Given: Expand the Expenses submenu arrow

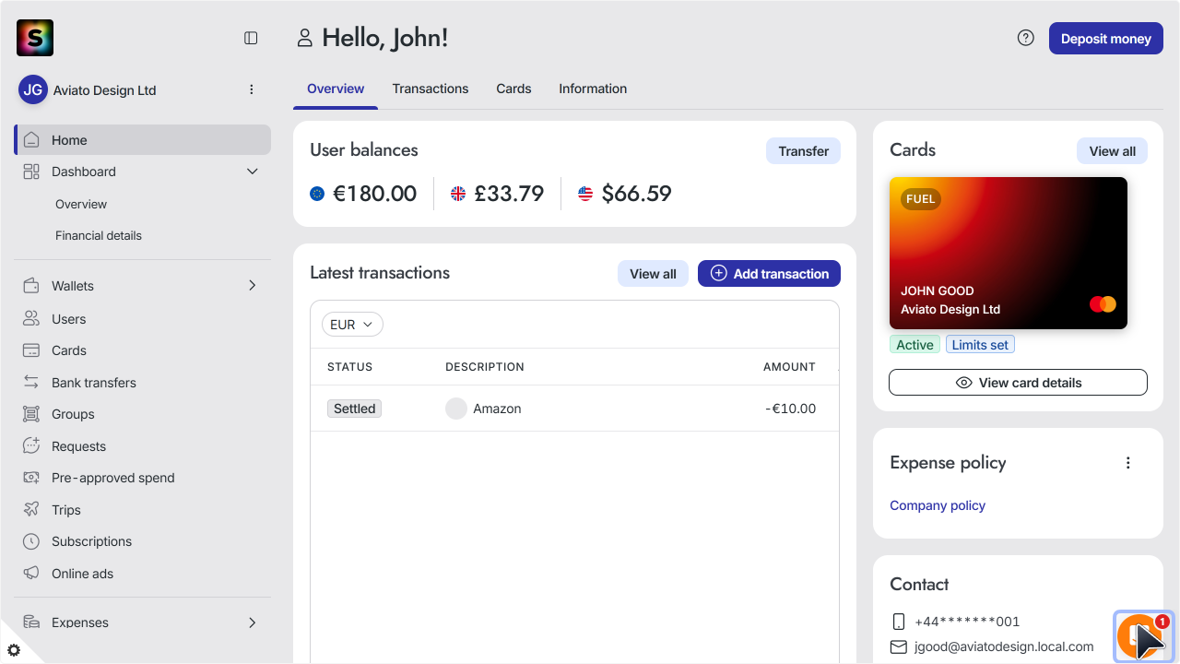Looking at the screenshot, I should pos(253,622).
